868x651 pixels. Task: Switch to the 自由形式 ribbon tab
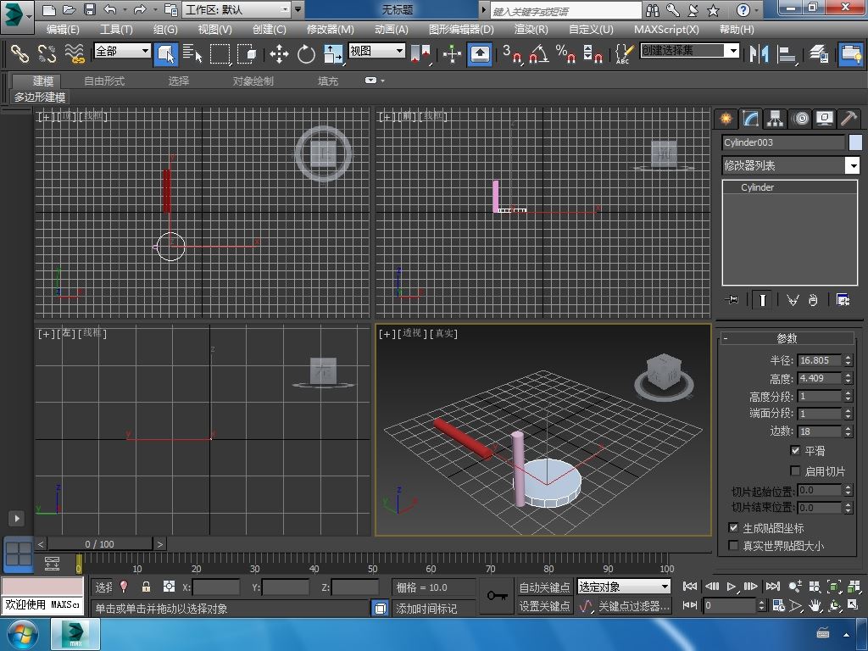point(104,81)
